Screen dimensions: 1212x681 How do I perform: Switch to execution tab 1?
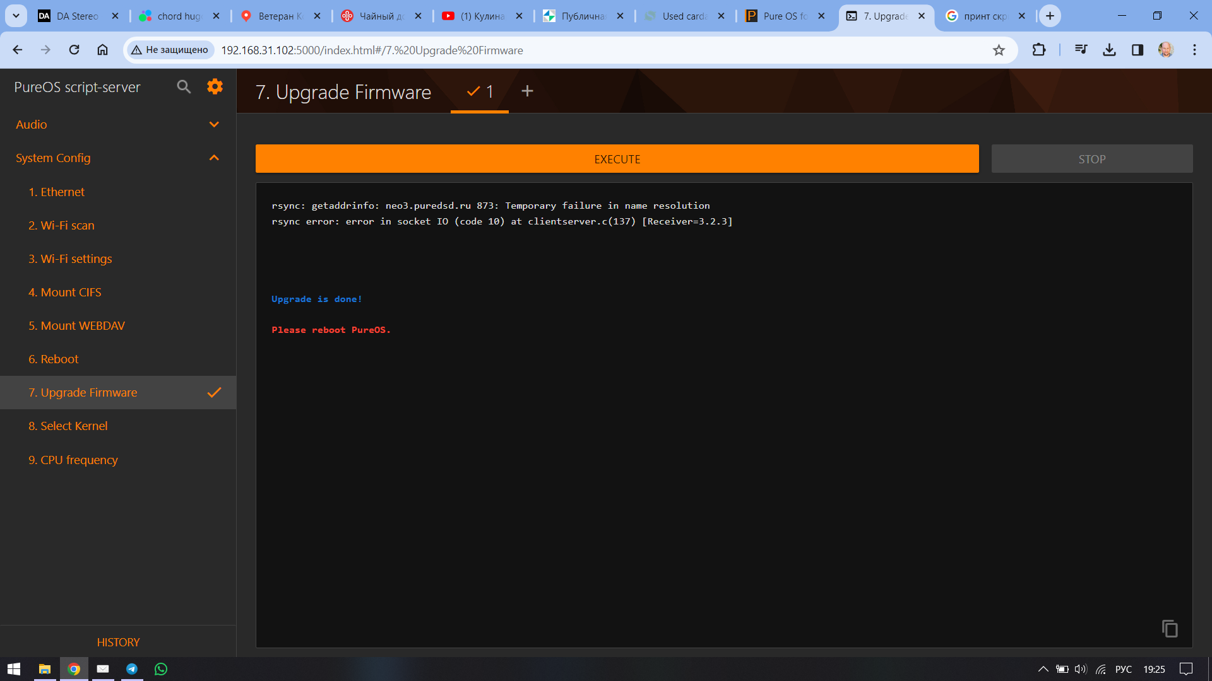coord(480,91)
